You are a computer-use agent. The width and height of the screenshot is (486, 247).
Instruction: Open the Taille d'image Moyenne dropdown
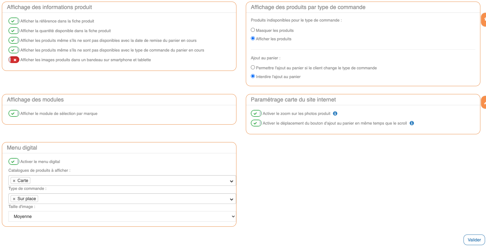pyautogui.click(x=122, y=216)
